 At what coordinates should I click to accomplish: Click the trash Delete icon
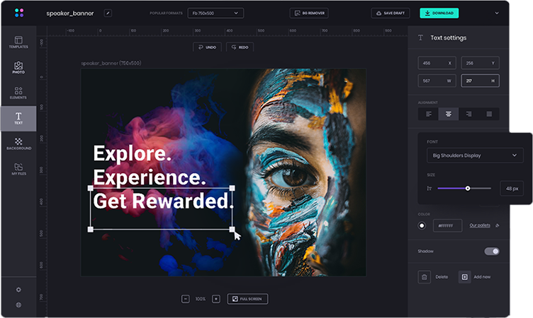pyautogui.click(x=425, y=277)
